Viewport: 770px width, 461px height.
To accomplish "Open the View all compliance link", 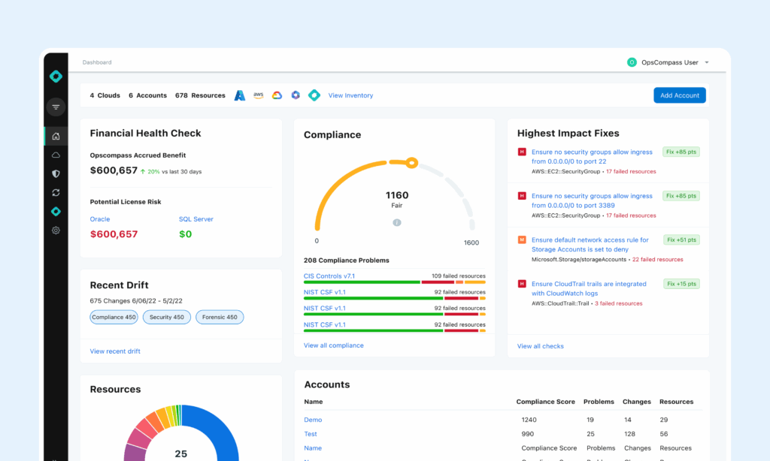I will point(333,345).
